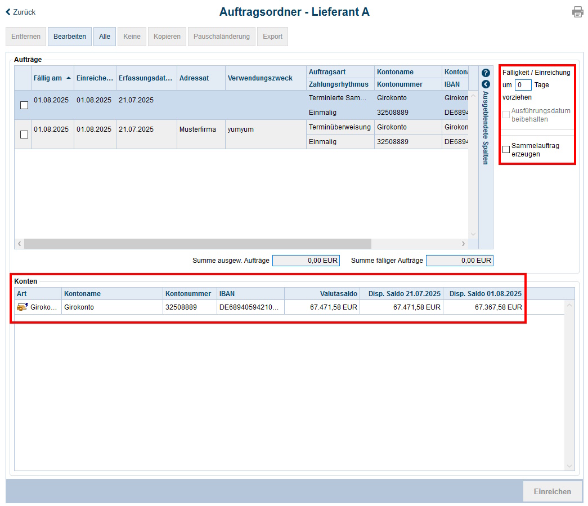Click the Days to advance input field
Image resolution: width=588 pixels, height=506 pixels.
523,85
